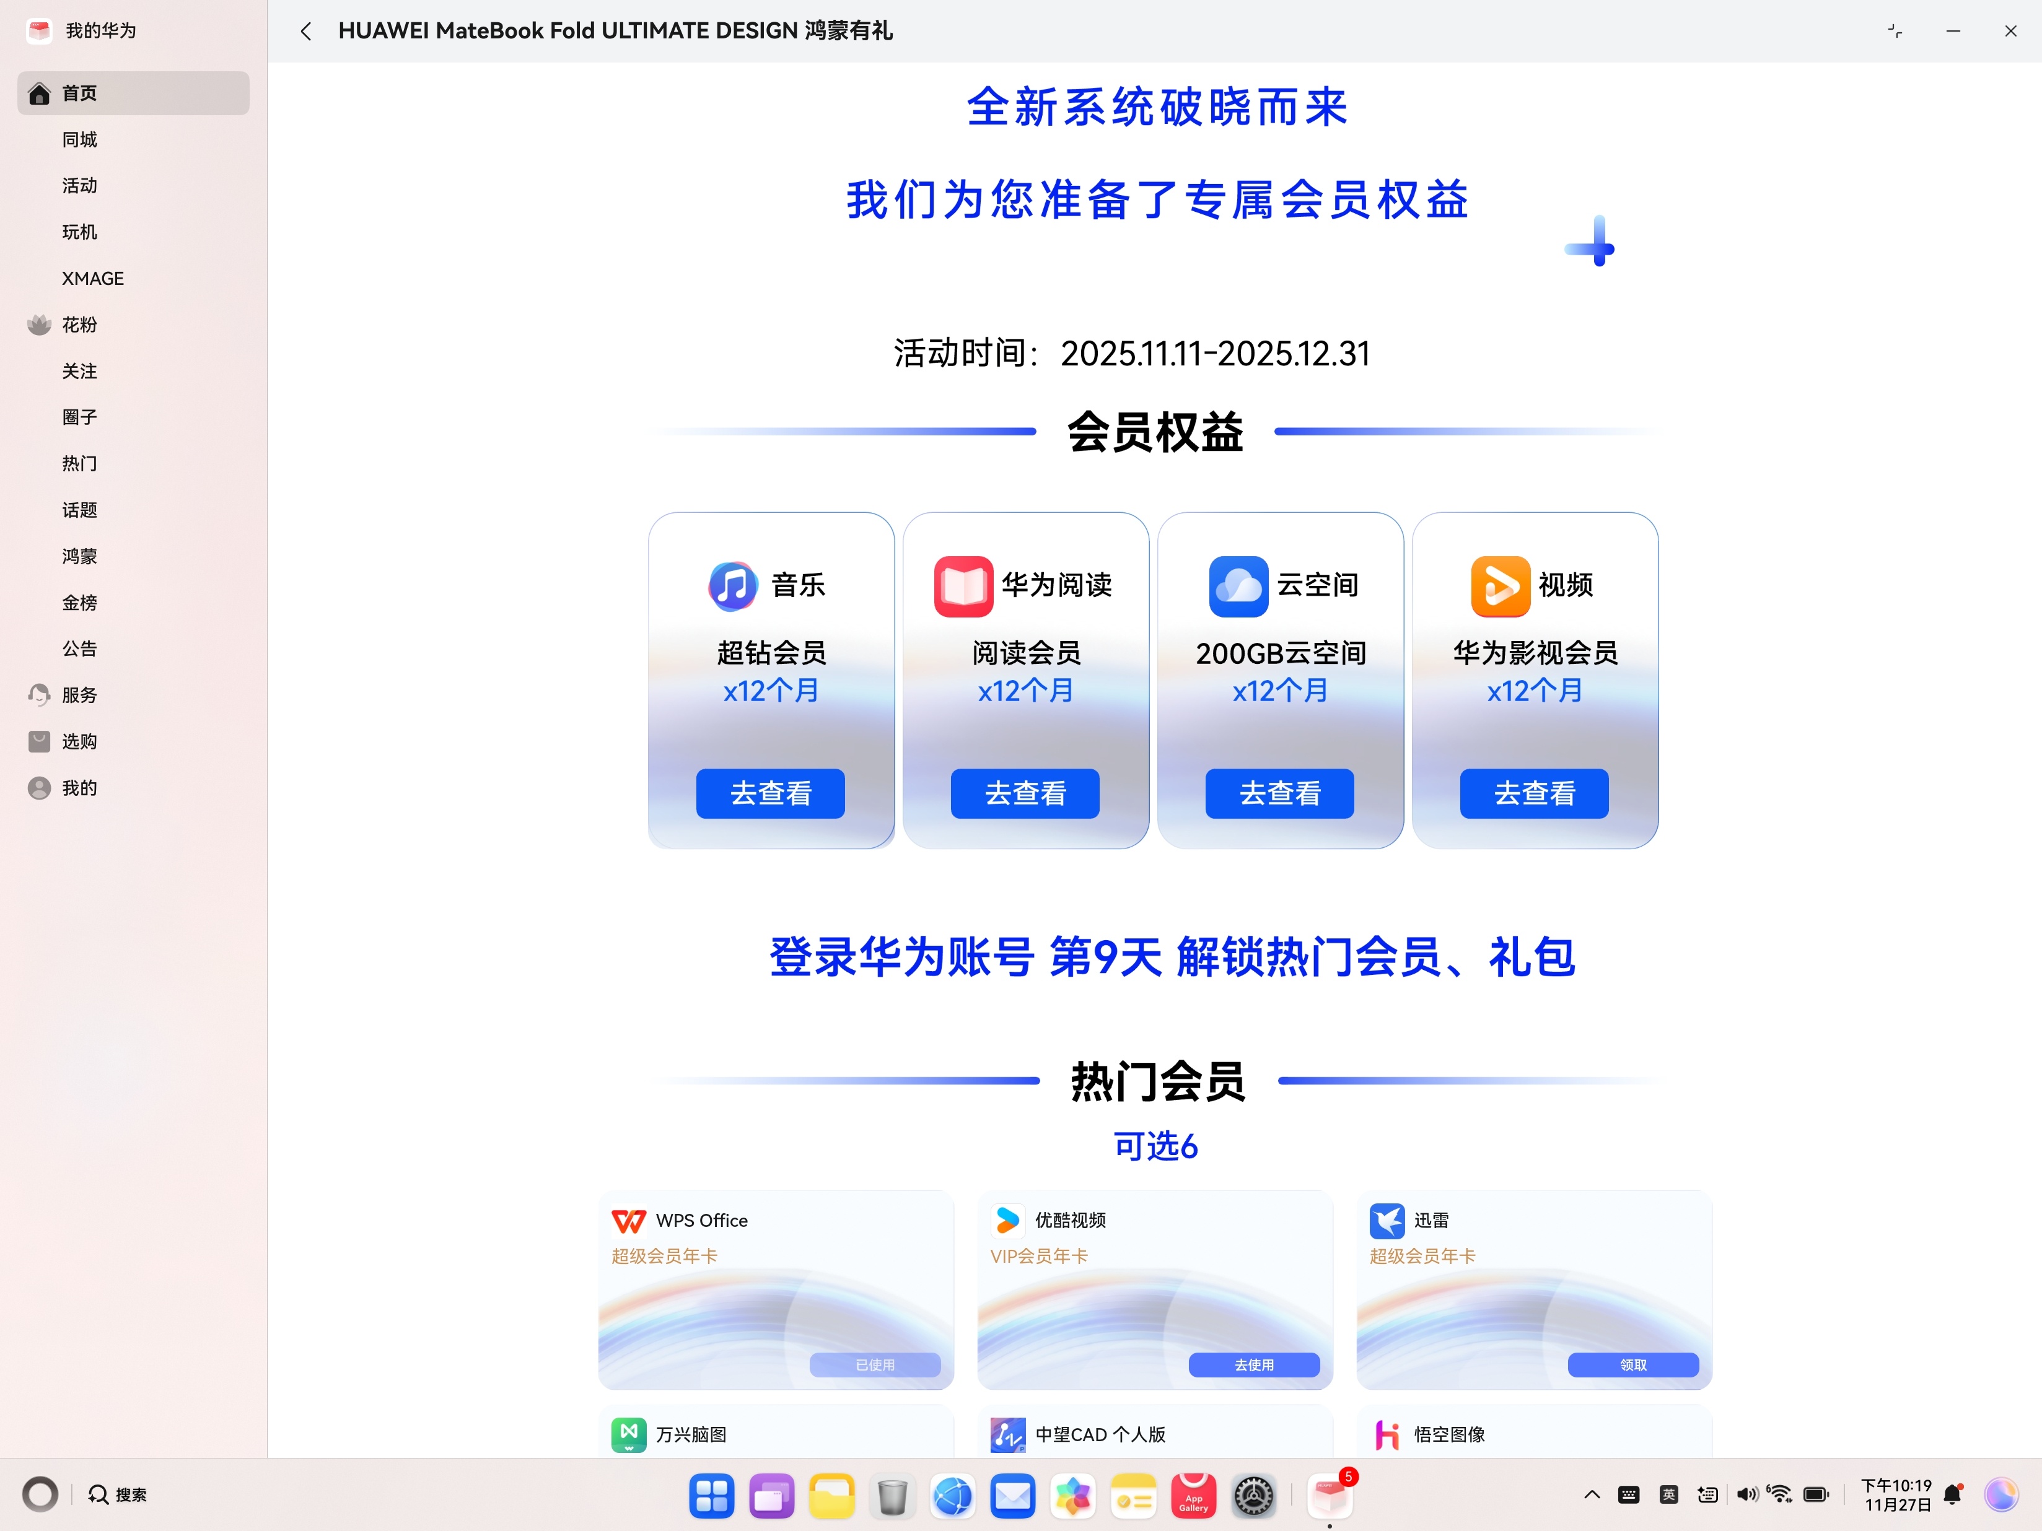Click the back arrow in title bar
The height and width of the screenshot is (1531, 2042).
tap(305, 32)
